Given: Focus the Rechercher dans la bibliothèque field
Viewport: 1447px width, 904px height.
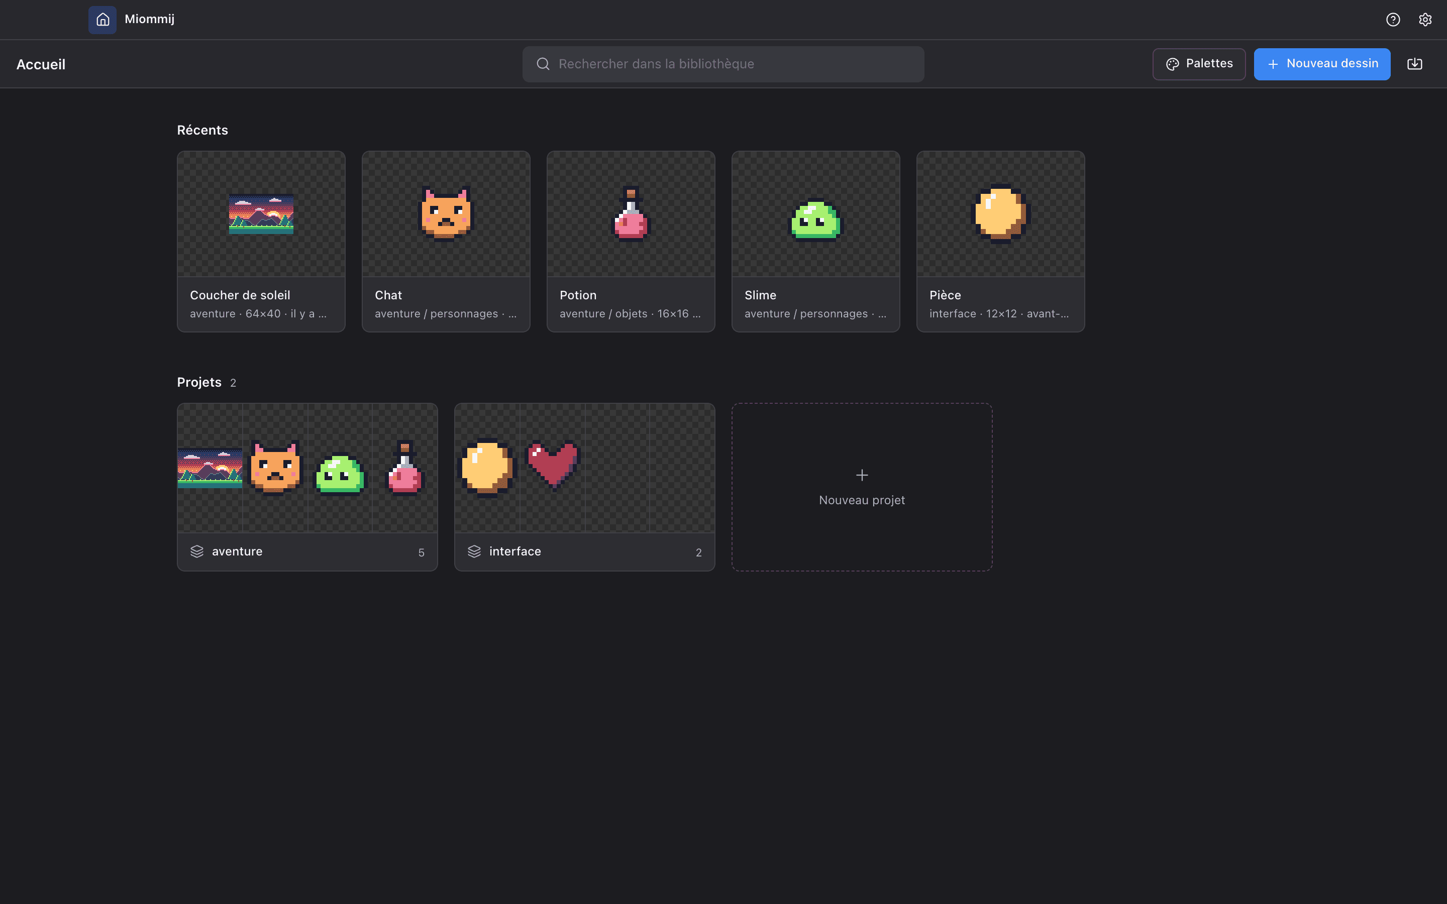Looking at the screenshot, I should 723,64.
